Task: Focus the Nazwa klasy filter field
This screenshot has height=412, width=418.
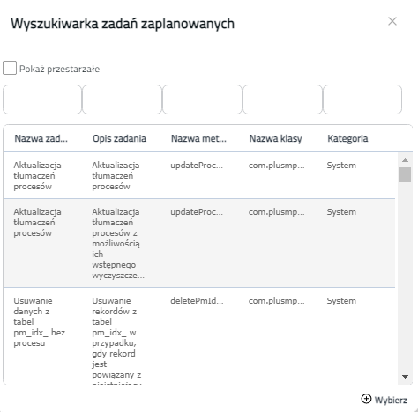Action: (x=282, y=99)
